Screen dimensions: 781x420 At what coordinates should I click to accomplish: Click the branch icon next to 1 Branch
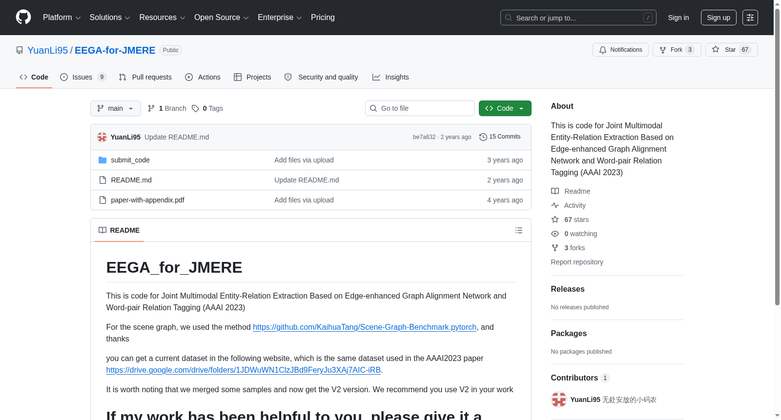coord(151,108)
